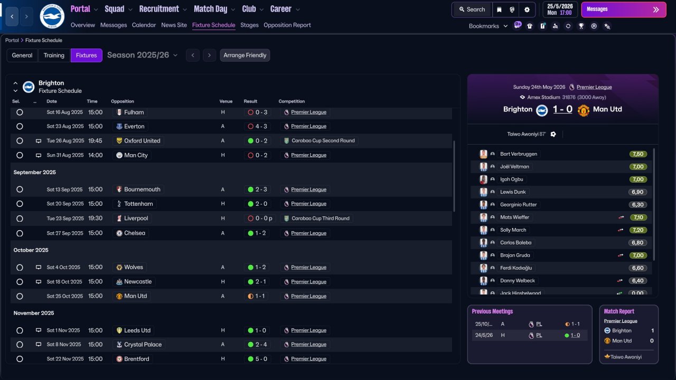The width and height of the screenshot is (676, 380).
Task: Open the settings gear in the top bar
Action: click(x=527, y=9)
